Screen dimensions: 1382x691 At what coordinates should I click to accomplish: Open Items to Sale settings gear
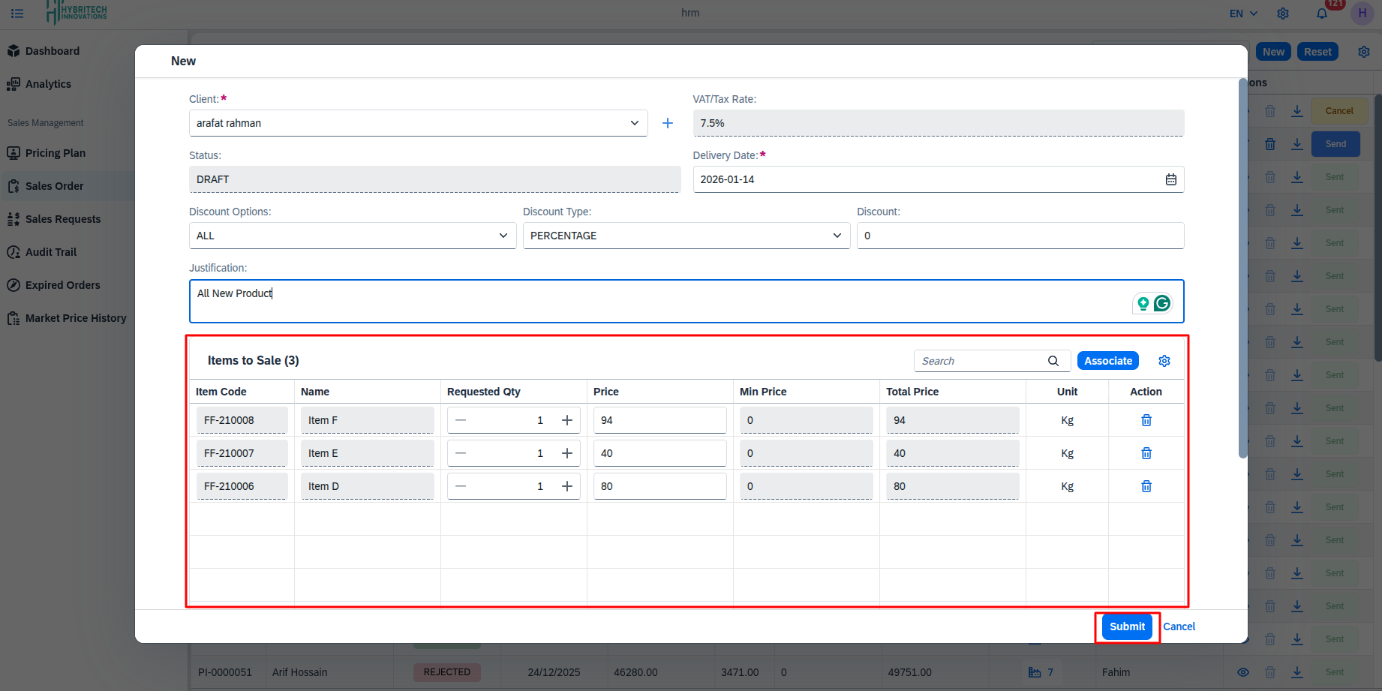[1164, 360]
